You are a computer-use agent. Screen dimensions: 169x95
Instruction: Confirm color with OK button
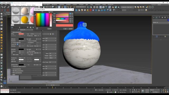click(x=65, y=29)
